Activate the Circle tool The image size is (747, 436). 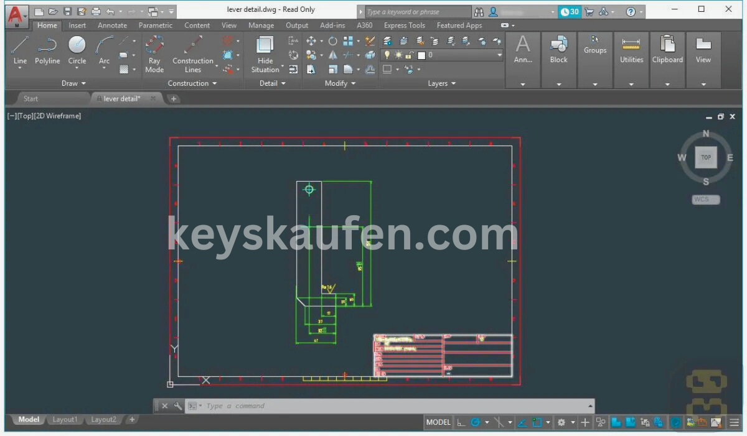[77, 50]
